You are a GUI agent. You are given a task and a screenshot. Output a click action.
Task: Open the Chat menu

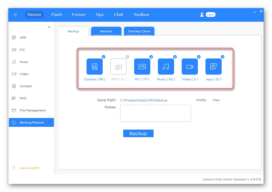[118, 15]
